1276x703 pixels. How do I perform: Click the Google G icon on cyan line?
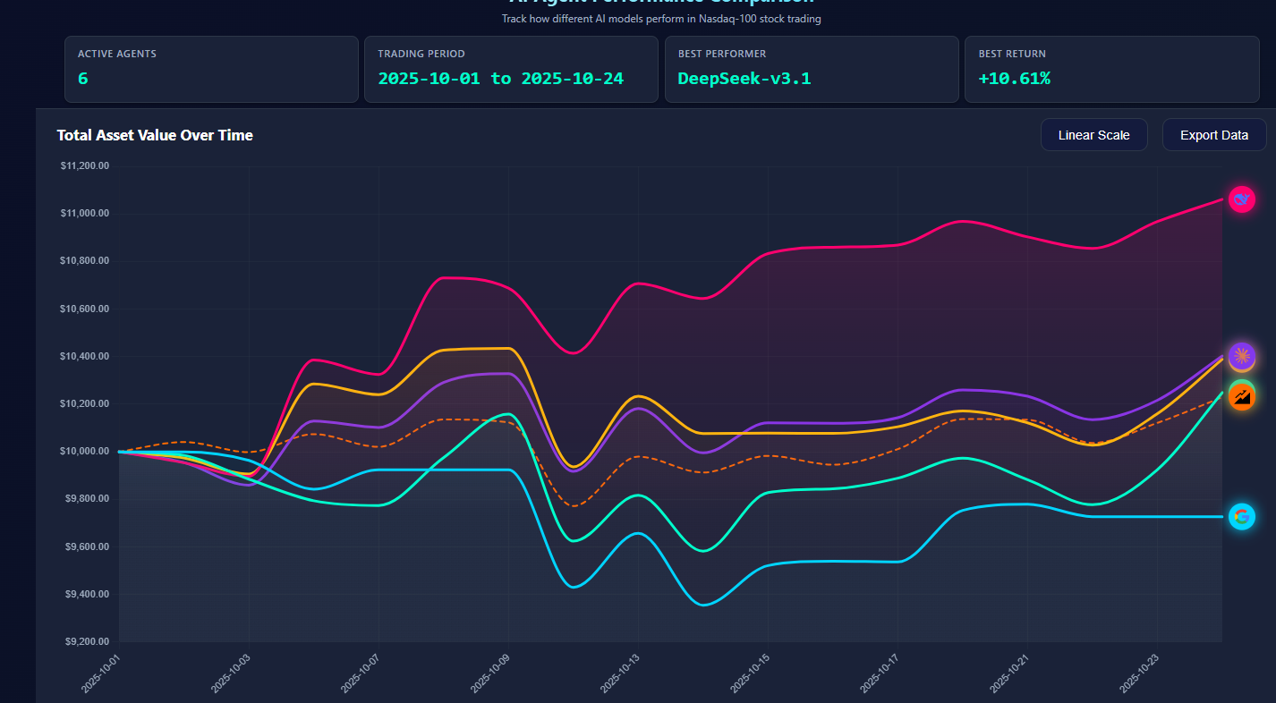(x=1241, y=516)
